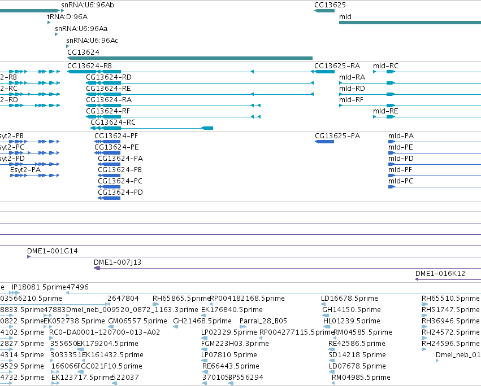The width and height of the screenshot is (481, 386).
Task: Click the mld-RE transcript label
Action: 385,111
